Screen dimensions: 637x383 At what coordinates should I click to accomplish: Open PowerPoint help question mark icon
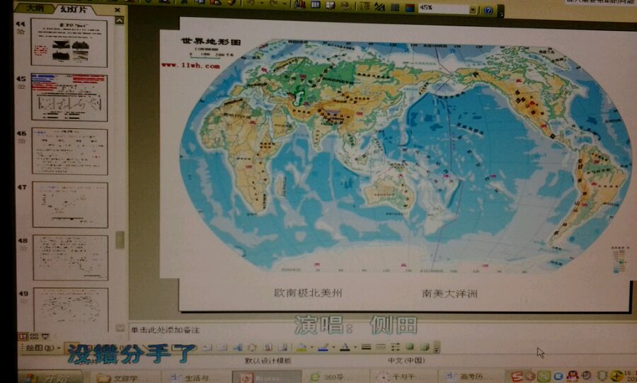click(x=488, y=10)
